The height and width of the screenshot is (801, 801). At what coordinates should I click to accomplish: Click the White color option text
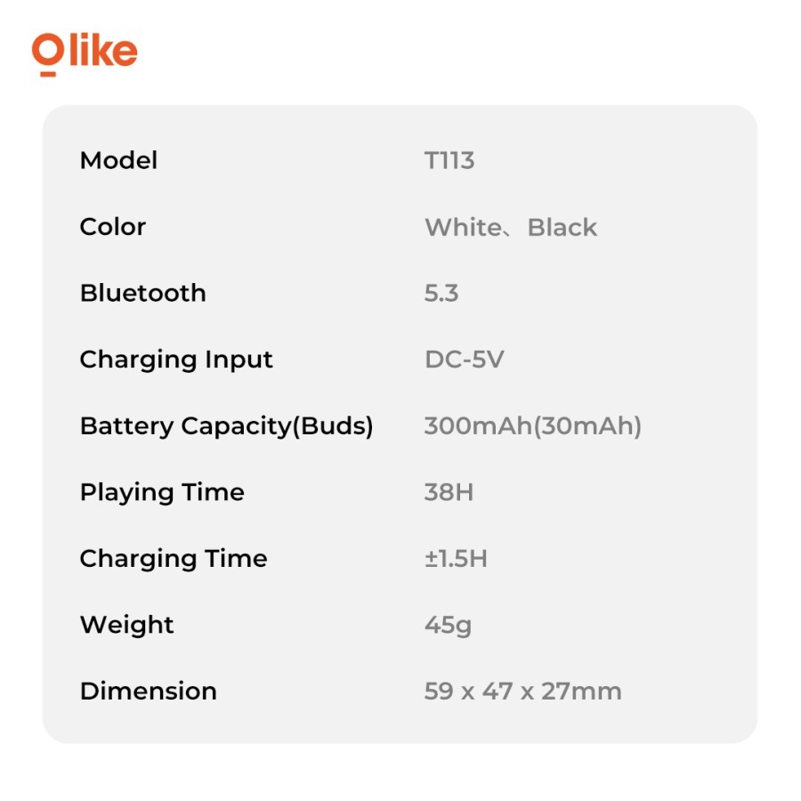click(x=463, y=227)
